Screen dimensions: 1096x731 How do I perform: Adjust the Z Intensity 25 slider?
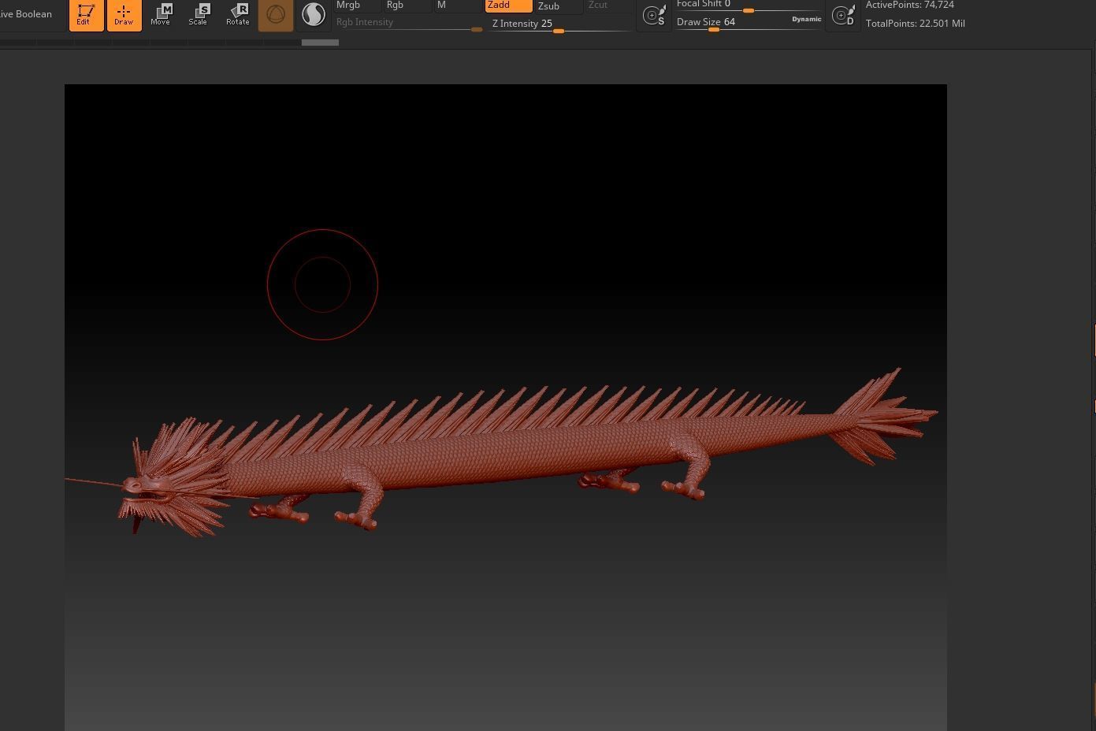[559, 24]
